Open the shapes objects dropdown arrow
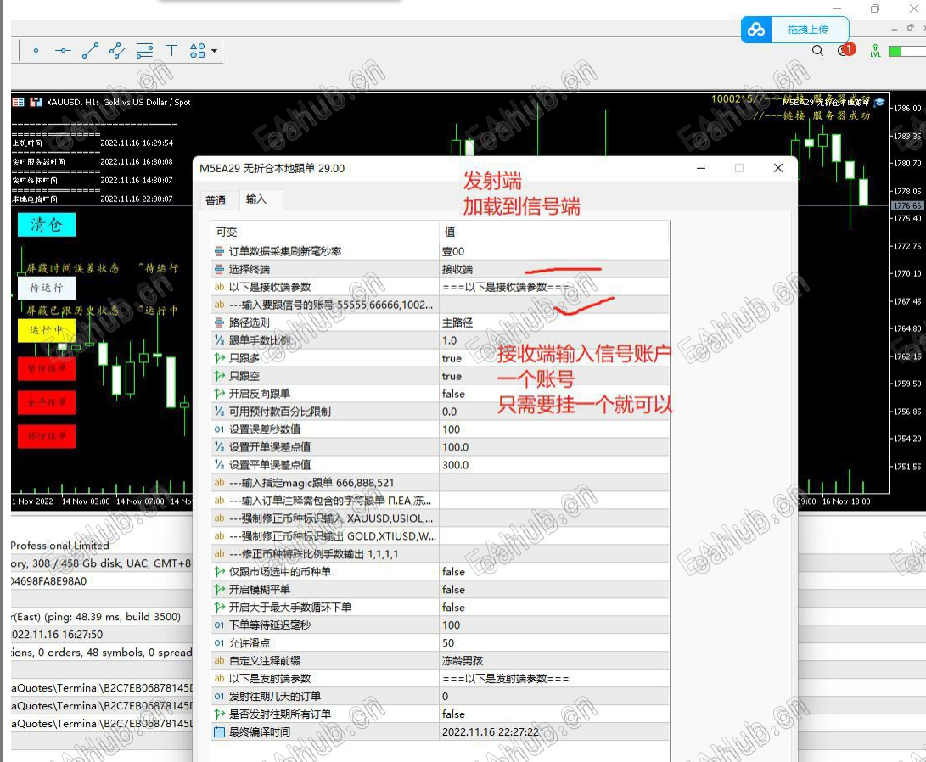The width and height of the screenshot is (926, 762). (x=214, y=51)
